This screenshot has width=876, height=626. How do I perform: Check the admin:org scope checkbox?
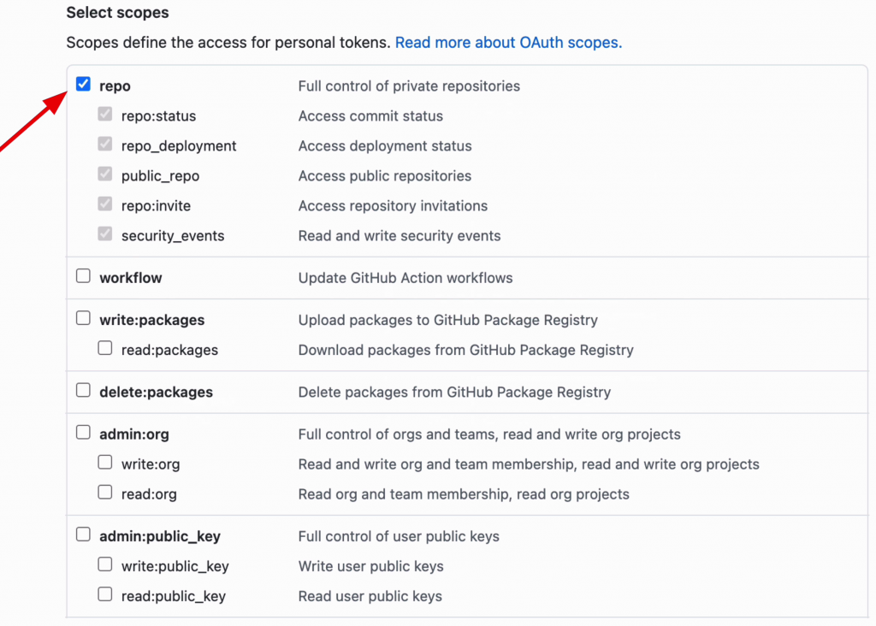(x=83, y=433)
